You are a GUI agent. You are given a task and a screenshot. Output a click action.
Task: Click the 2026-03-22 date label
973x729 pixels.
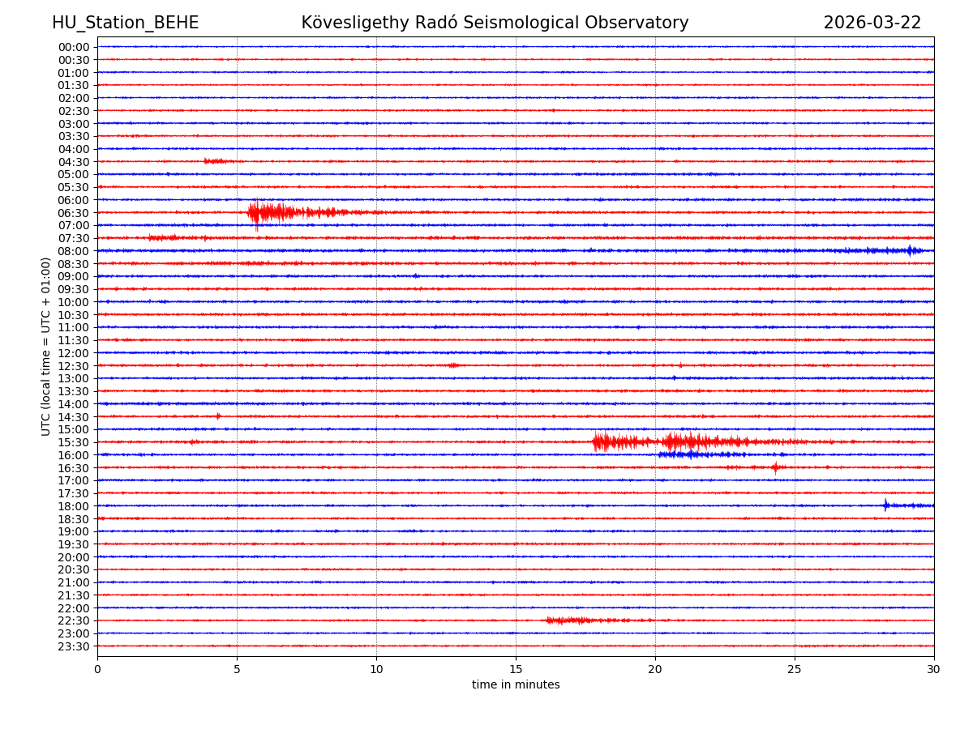coord(872,23)
